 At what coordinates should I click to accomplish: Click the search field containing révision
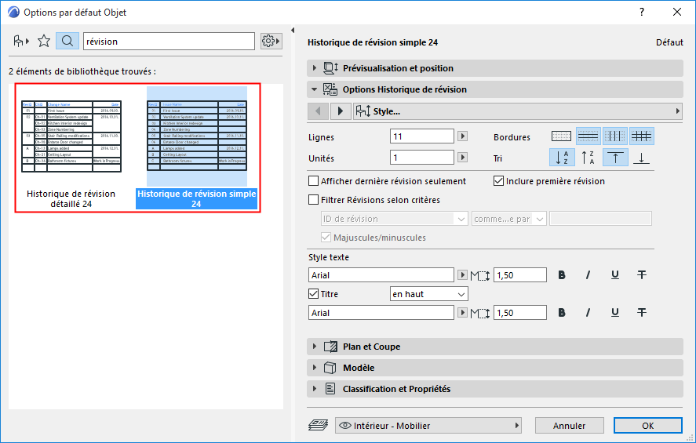click(x=169, y=42)
